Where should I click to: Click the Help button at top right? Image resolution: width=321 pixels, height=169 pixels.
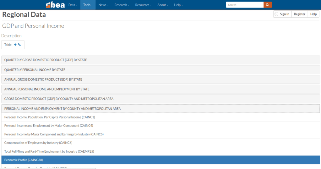coord(313,14)
